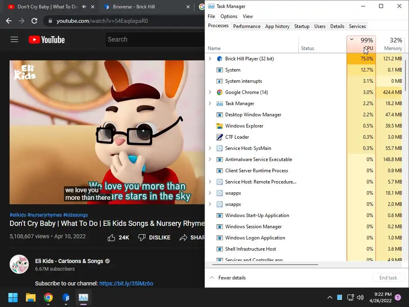Viewport: 409px width, 307px height.
Task: Sort processes by Name column header
Action: click(252, 44)
